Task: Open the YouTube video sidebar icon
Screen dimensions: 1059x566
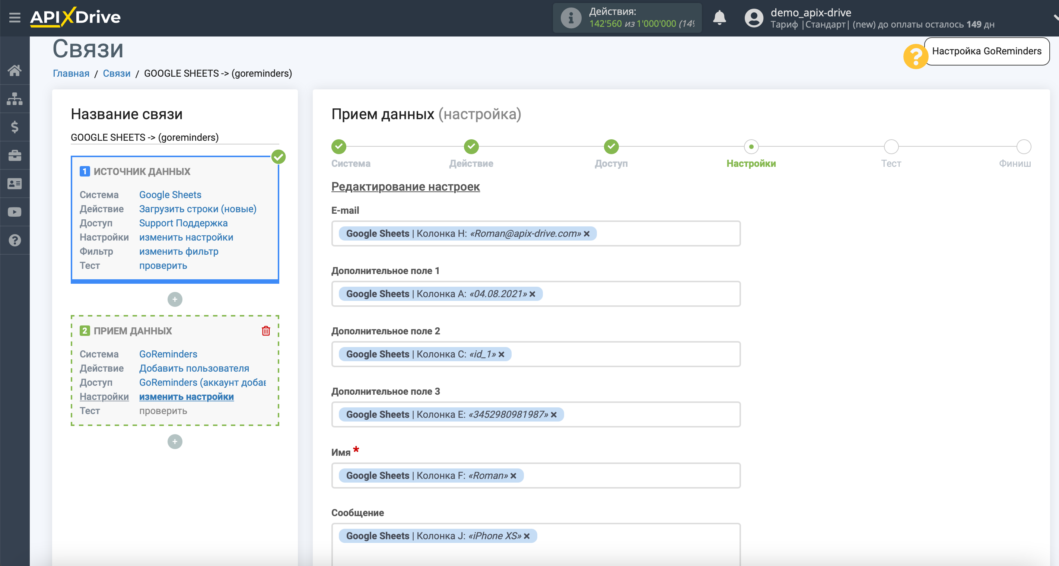Action: 15,212
